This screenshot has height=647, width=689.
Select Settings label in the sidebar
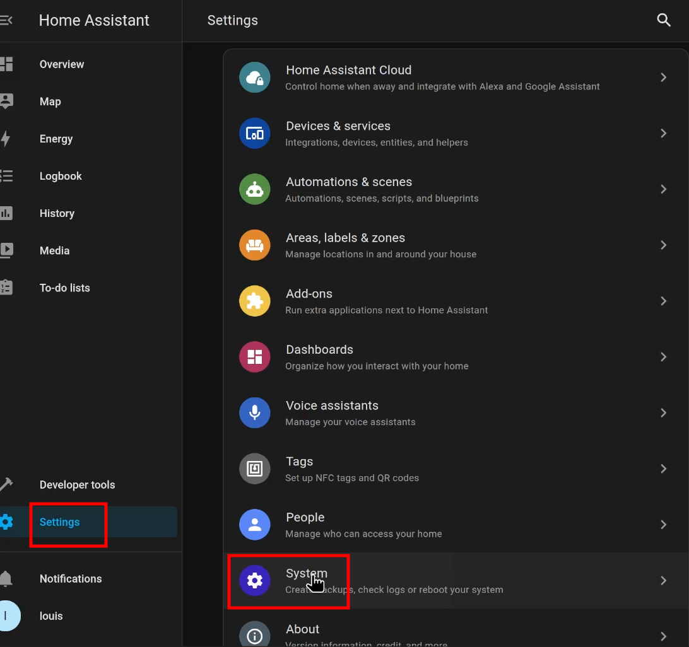[x=60, y=522]
